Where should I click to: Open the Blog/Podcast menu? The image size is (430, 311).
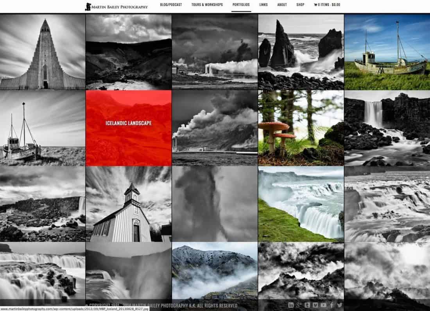click(171, 5)
